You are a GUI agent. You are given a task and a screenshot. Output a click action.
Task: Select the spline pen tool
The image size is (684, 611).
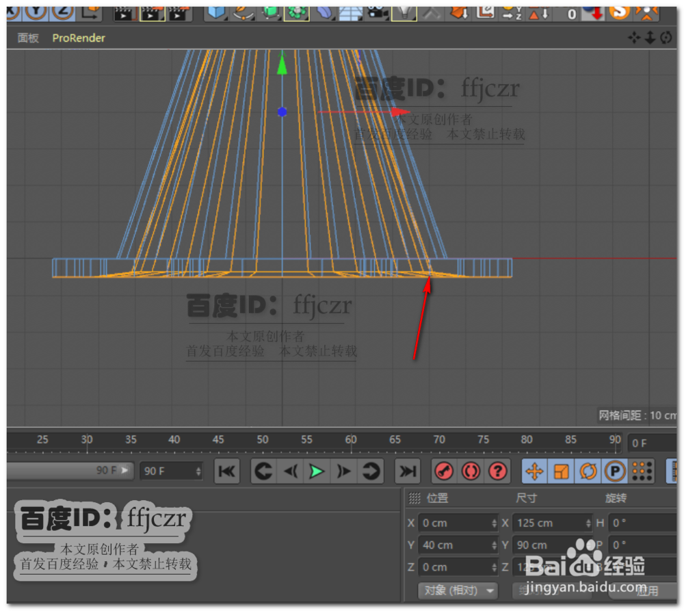pos(244,12)
